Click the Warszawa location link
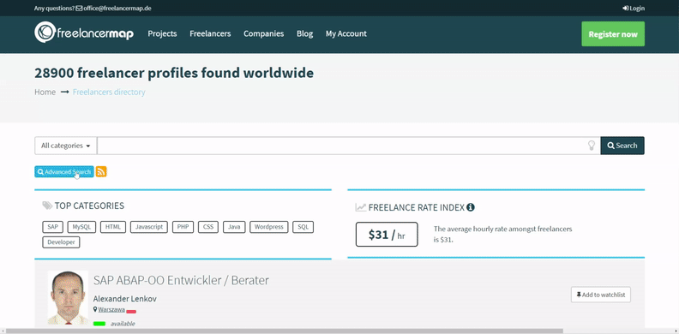679x334 pixels. coord(111,309)
